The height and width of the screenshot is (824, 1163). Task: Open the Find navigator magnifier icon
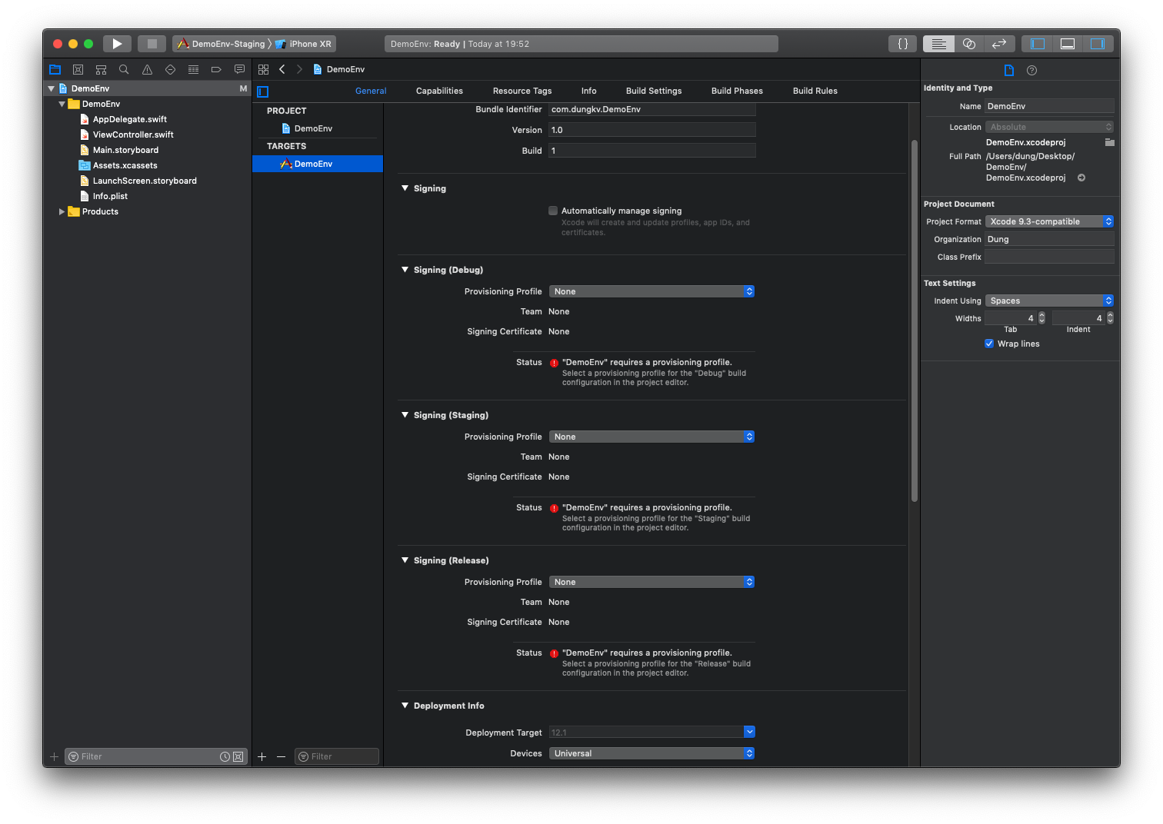click(x=124, y=69)
